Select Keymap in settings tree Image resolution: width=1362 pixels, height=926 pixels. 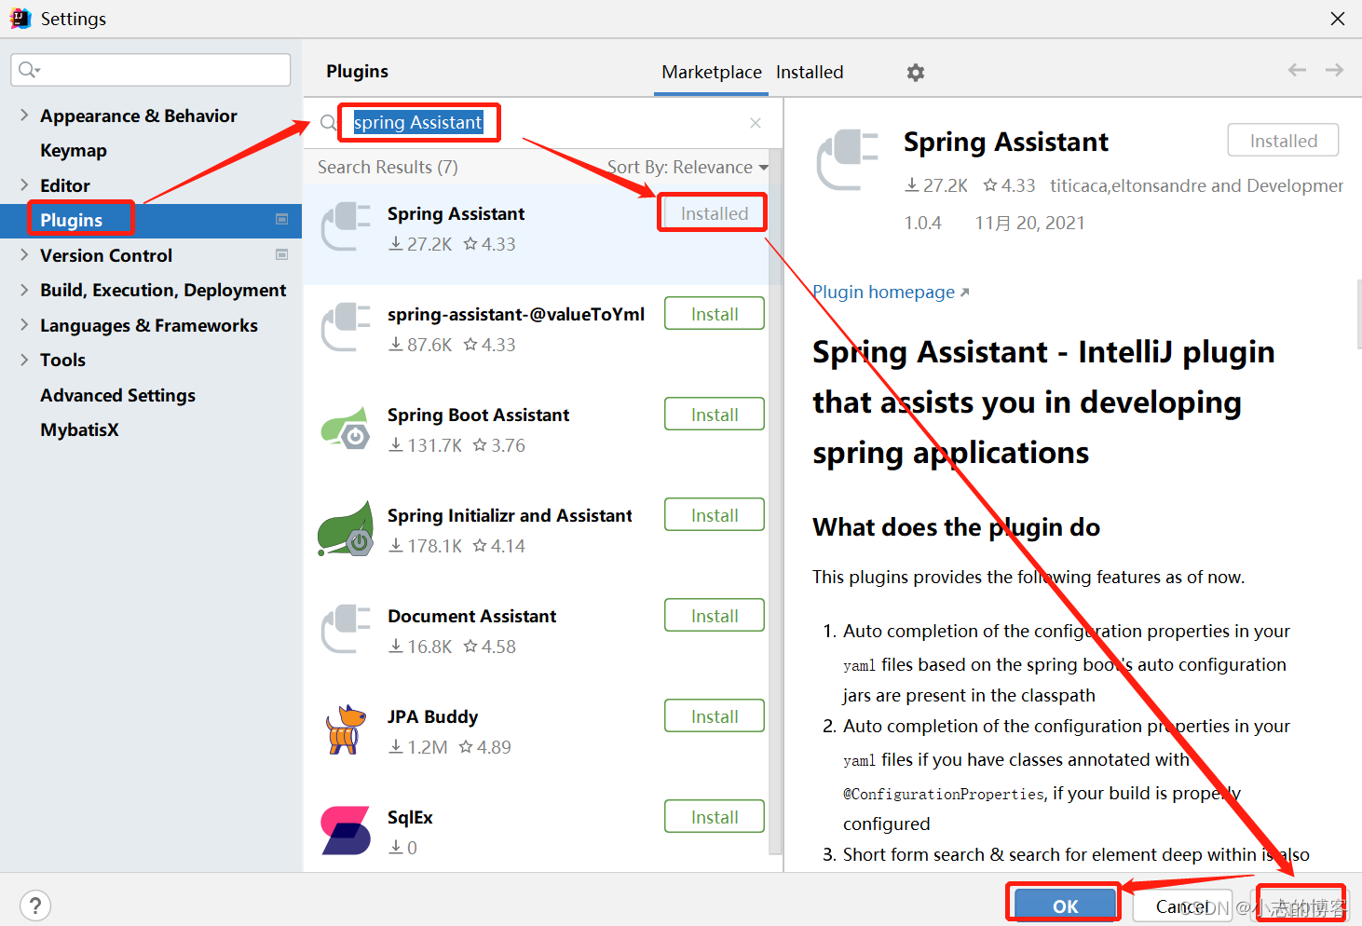74,150
